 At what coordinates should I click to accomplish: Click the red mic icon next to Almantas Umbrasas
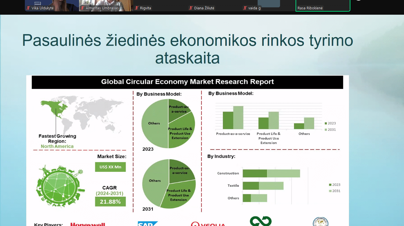click(82, 8)
